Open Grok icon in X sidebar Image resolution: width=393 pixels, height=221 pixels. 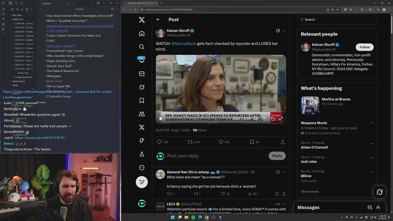142,87
